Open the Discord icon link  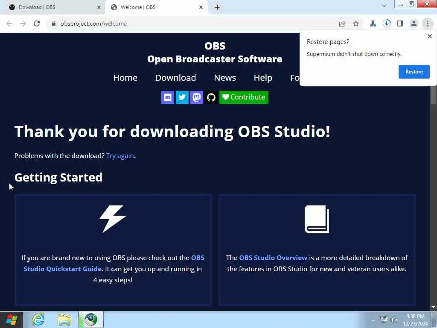pos(167,97)
